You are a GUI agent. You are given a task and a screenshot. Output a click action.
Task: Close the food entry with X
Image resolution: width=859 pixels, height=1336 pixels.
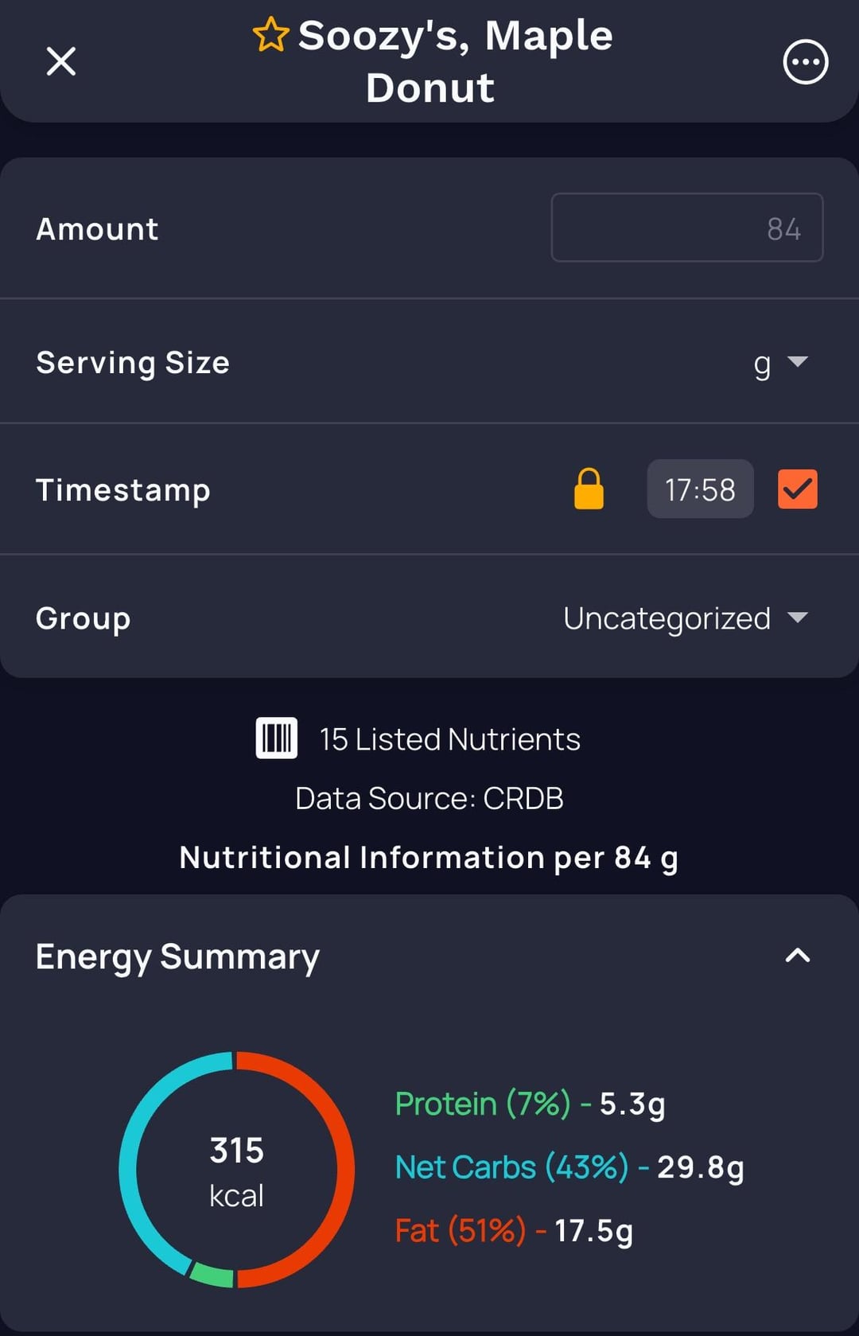click(x=61, y=61)
